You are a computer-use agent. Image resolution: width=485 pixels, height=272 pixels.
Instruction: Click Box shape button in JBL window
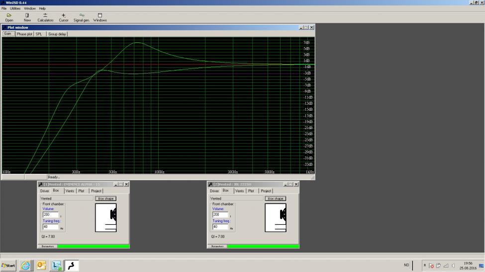276,199
